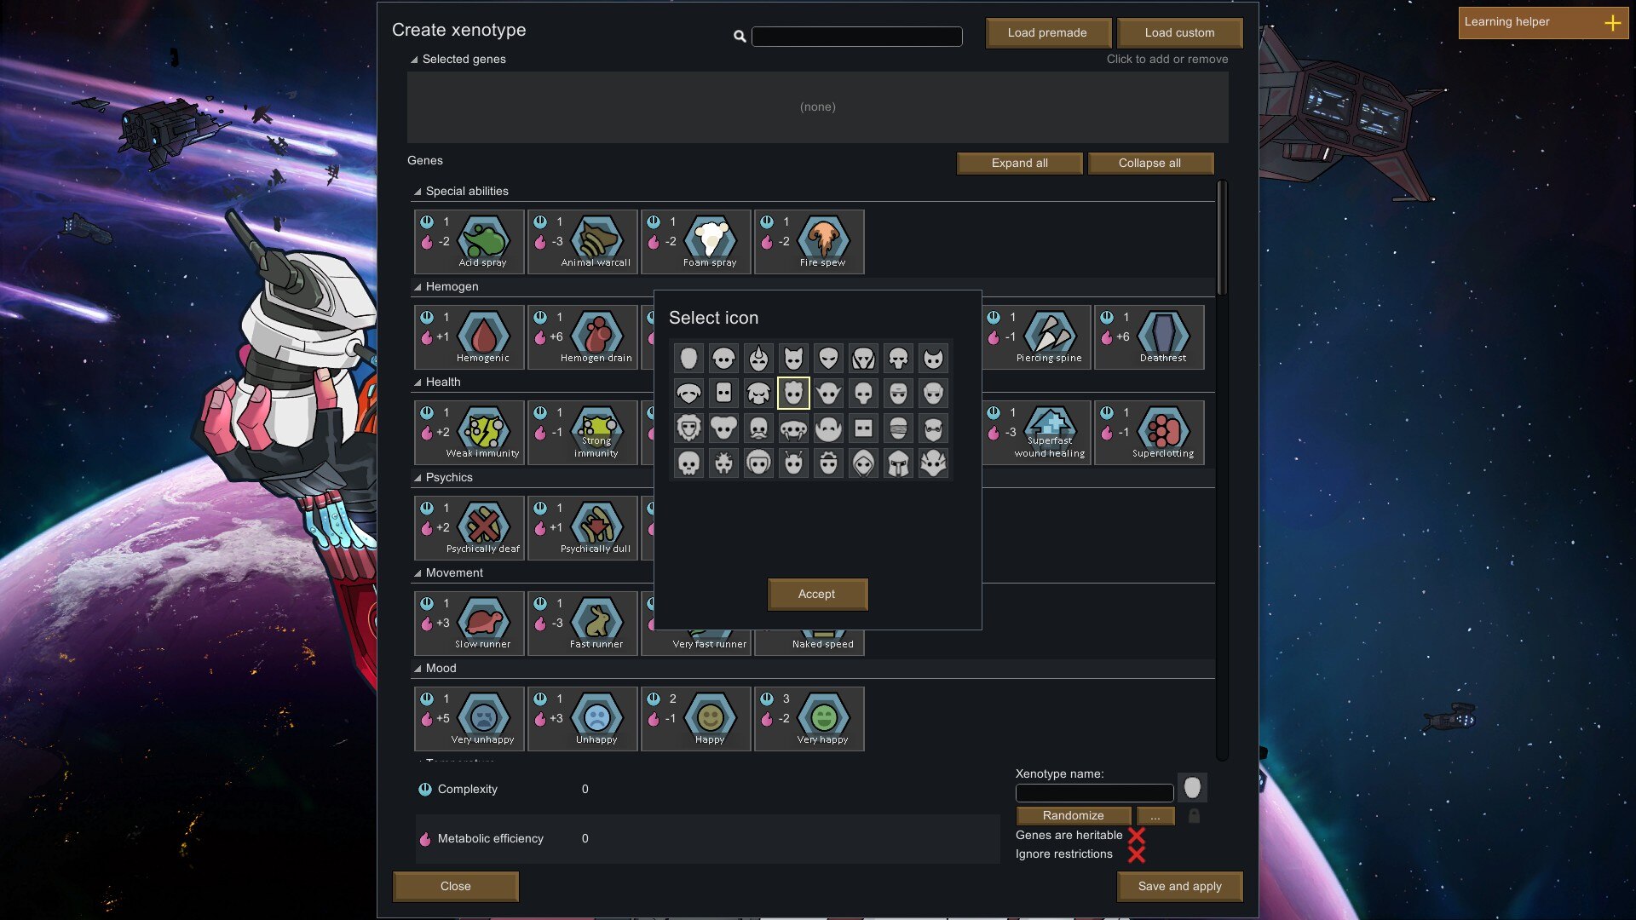Click the Load premade button
Viewport: 1636px width, 920px height.
tap(1048, 33)
